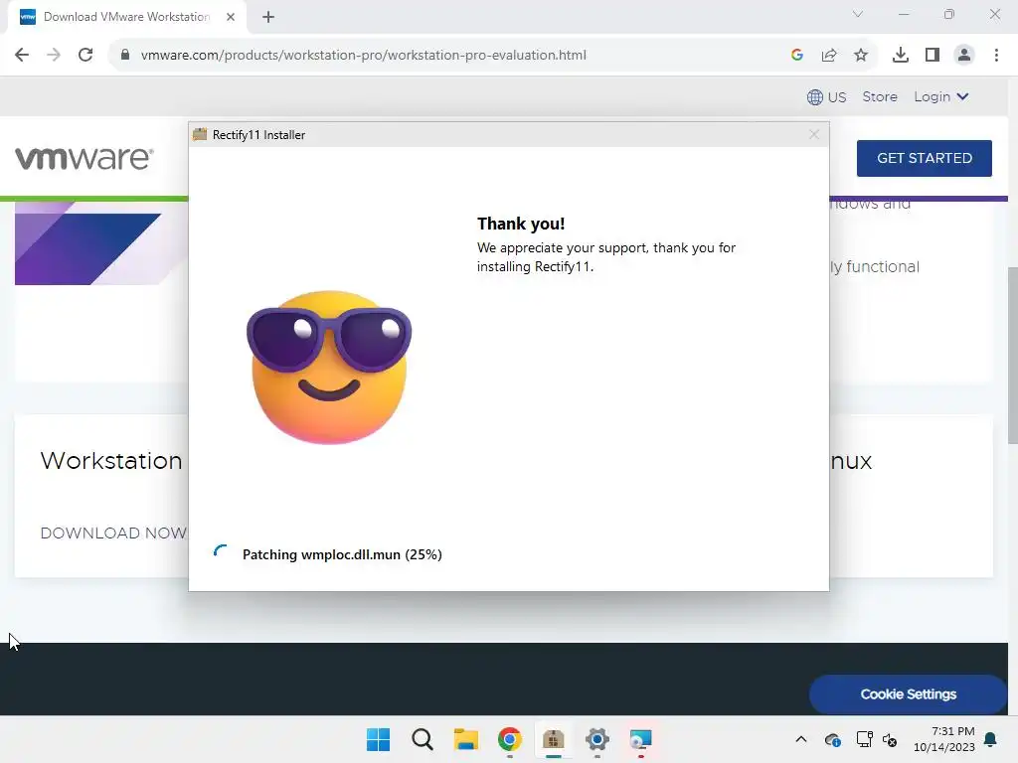Screen dimensions: 1018x763
Task: Open Google search icon in the address bar
Action: click(x=797, y=56)
